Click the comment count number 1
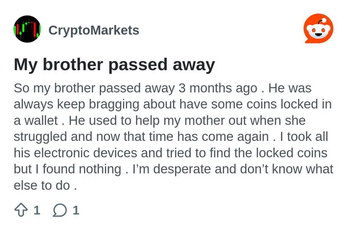Viewport: 347px width, 233px height. coord(76,210)
